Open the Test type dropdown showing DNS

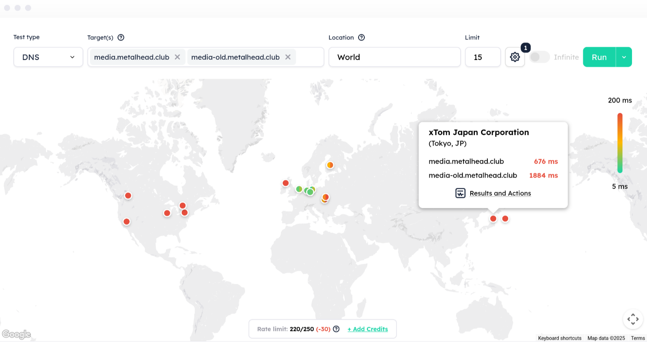48,57
